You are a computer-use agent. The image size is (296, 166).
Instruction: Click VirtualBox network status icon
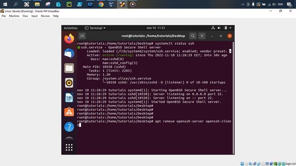pyautogui.click(x=255, y=164)
